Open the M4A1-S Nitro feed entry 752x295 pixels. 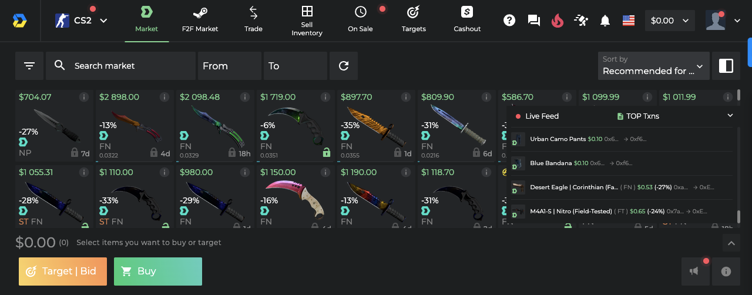623,211
